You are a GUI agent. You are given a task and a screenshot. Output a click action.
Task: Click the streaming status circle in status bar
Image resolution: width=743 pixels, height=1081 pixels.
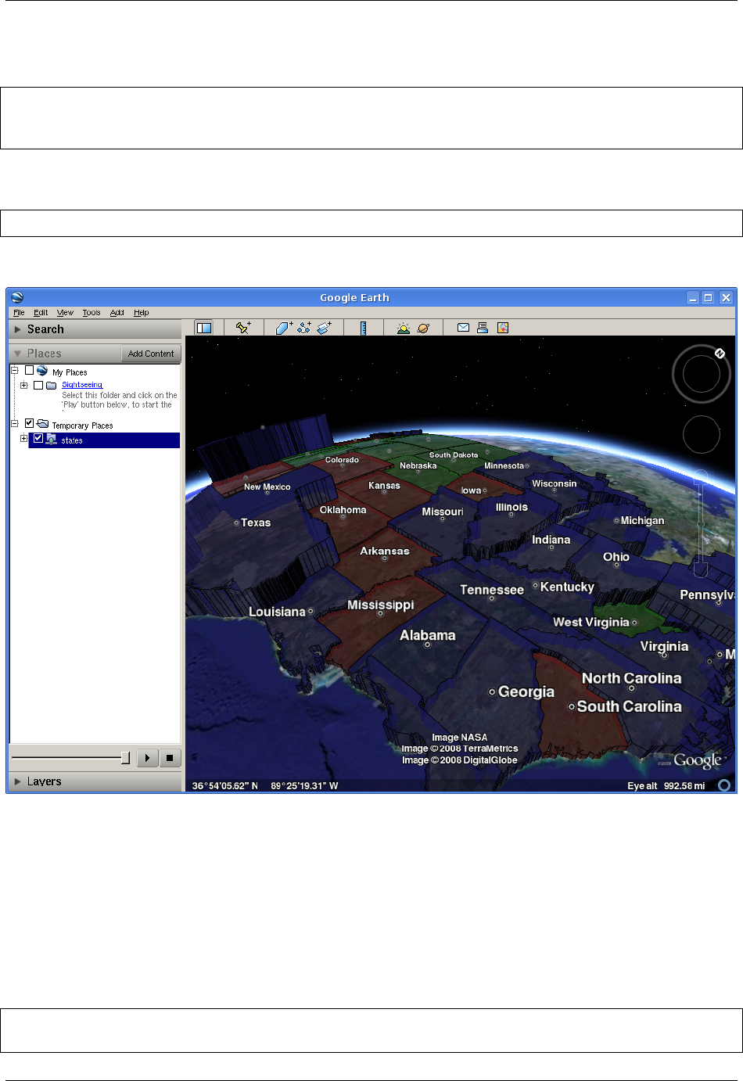pyautogui.click(x=724, y=785)
